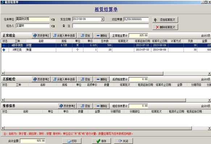211x144 pixels.
Task: Click 删除结算批次 red X button
Action: 165,27
